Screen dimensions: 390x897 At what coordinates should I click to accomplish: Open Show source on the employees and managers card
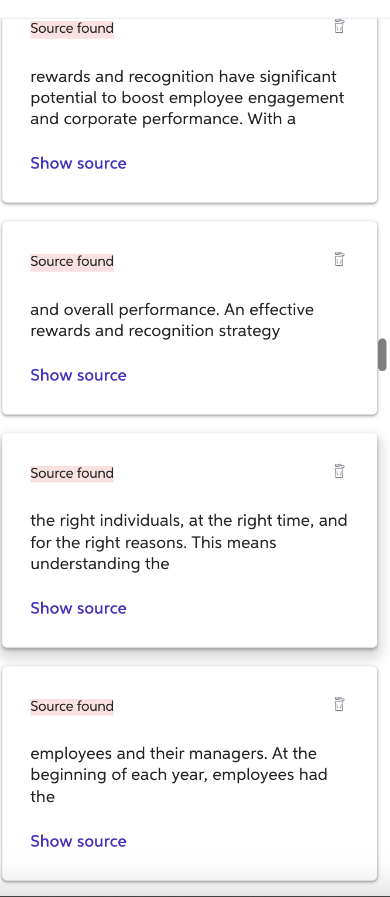coord(78,841)
